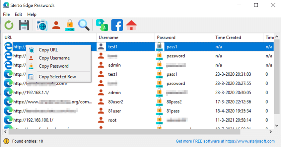Choose Copy URL from context menu
This screenshot has height=147, width=282.
point(58,50)
